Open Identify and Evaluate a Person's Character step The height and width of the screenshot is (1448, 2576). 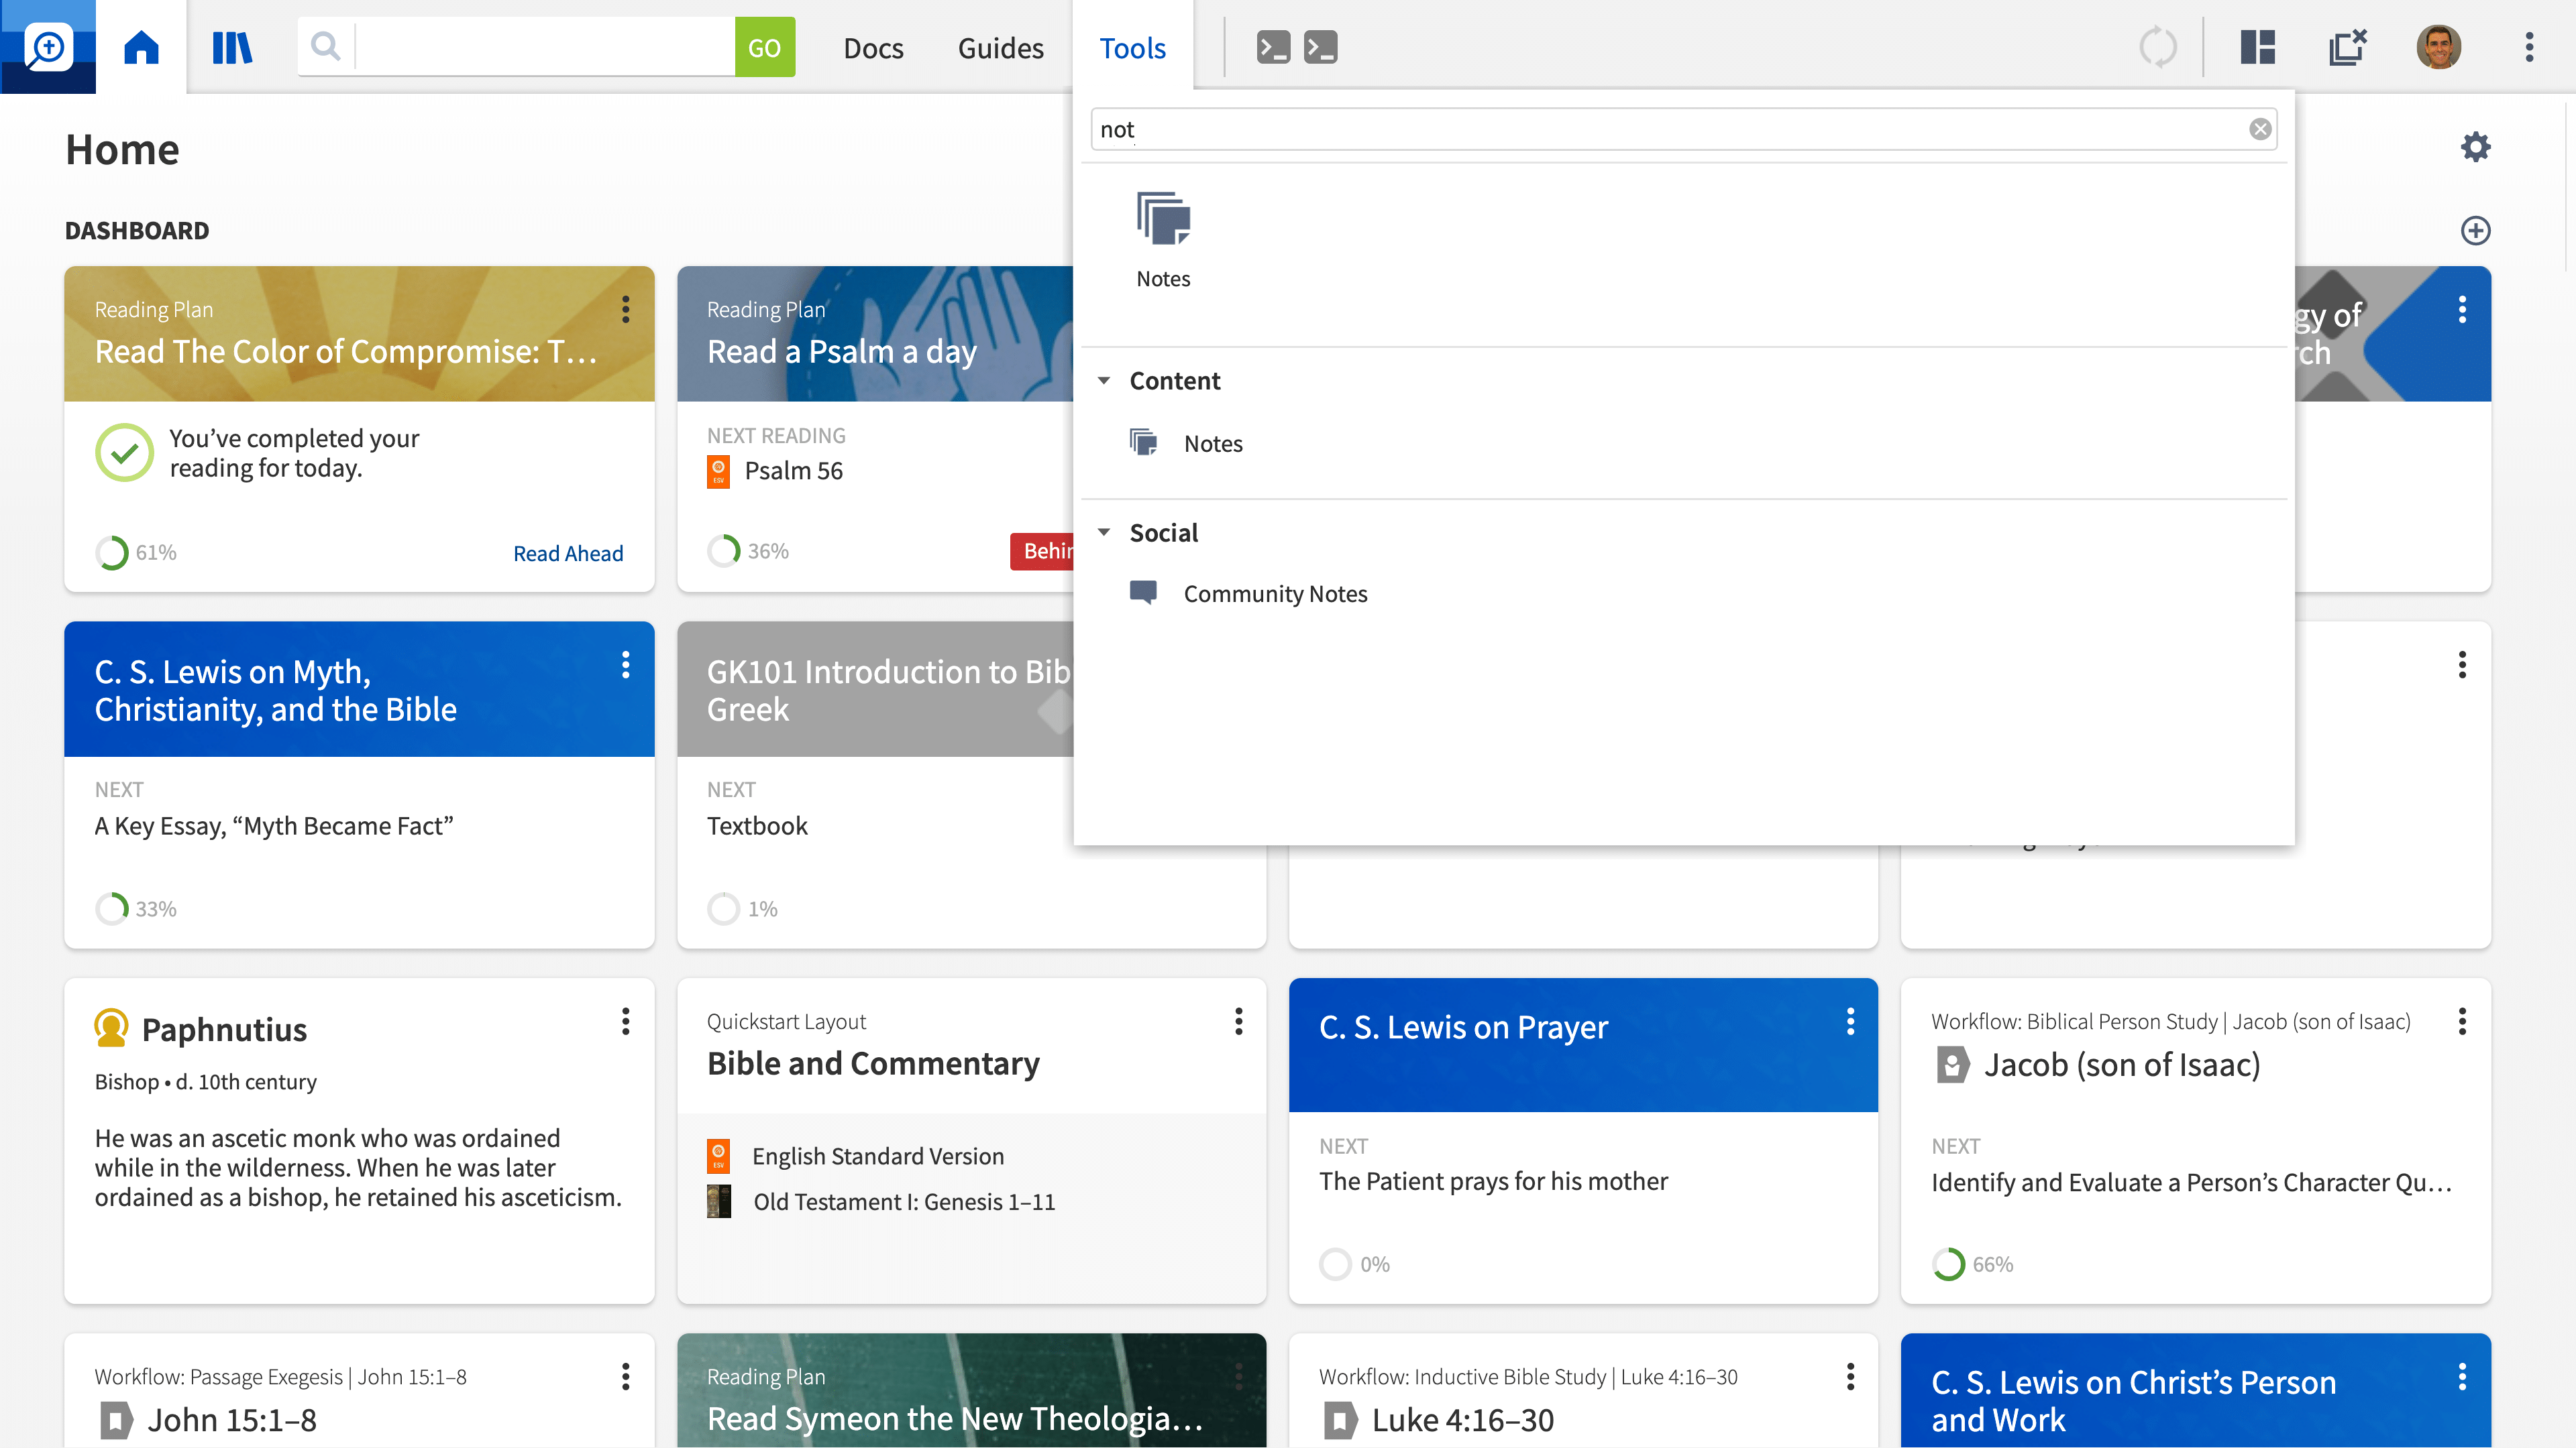(2192, 1182)
